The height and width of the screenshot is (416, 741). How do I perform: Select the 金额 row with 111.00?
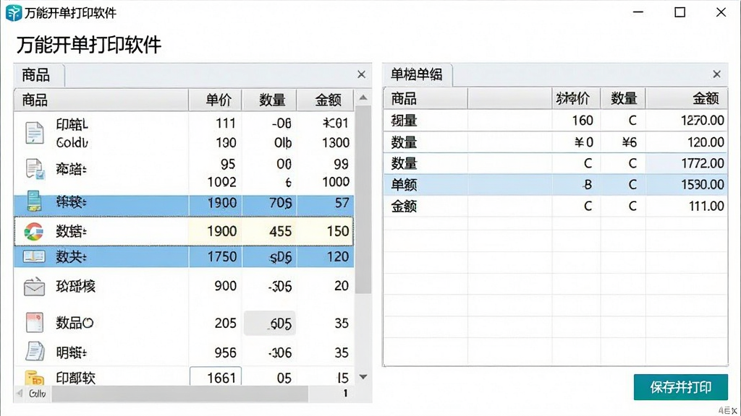pyautogui.click(x=555, y=206)
